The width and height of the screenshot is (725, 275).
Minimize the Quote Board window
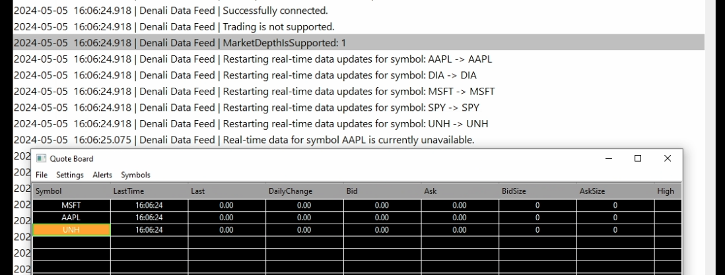tap(608, 159)
